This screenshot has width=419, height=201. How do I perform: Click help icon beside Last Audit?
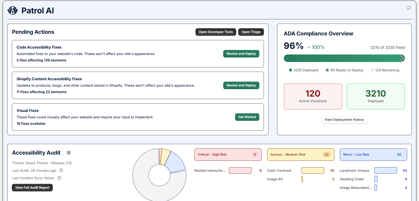(61, 170)
